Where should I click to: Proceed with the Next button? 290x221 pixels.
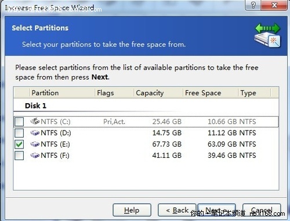(x=216, y=210)
